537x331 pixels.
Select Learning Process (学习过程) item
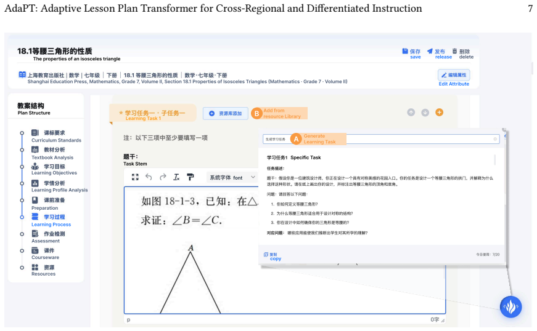point(54,217)
